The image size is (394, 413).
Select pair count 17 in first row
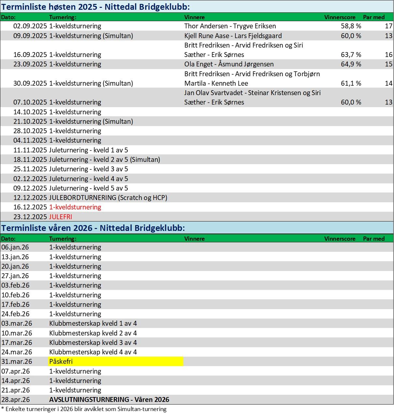[388, 26]
